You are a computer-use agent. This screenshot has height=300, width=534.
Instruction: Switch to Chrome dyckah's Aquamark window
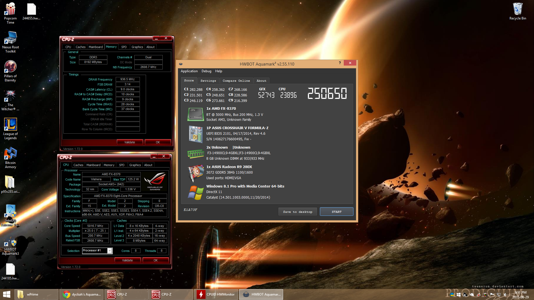pos(81,294)
